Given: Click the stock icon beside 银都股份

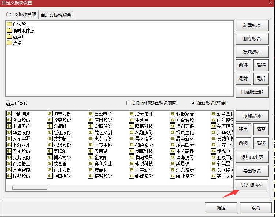Looking at the screenshot, I should pos(131,176).
